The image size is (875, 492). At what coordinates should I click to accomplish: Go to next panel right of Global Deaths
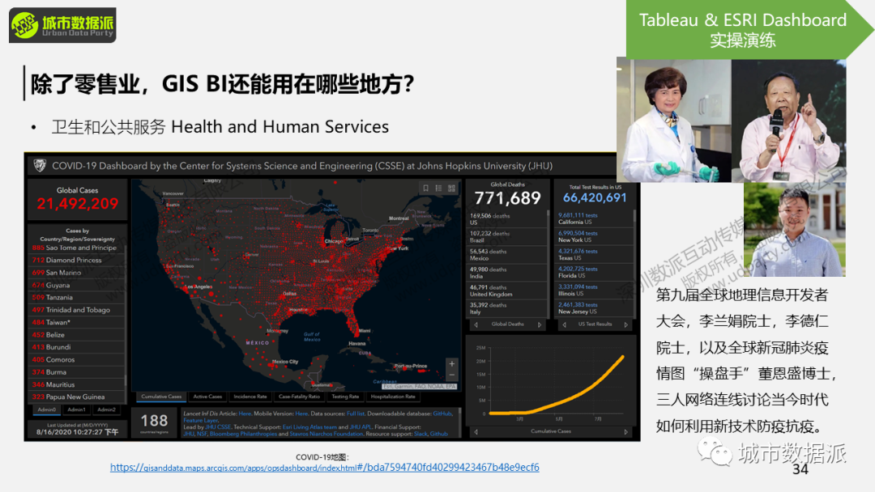[540, 324]
